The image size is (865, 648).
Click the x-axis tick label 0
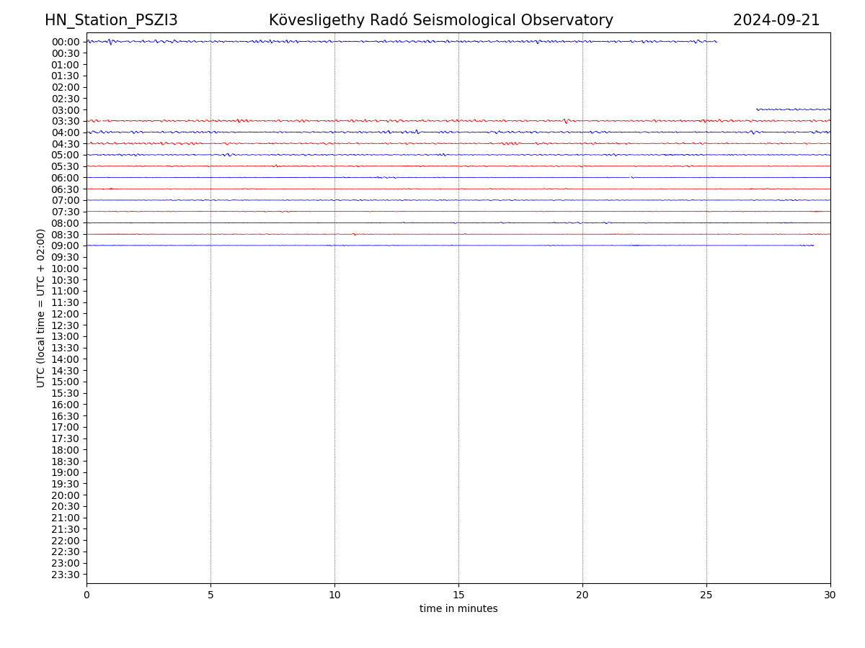coord(86,595)
